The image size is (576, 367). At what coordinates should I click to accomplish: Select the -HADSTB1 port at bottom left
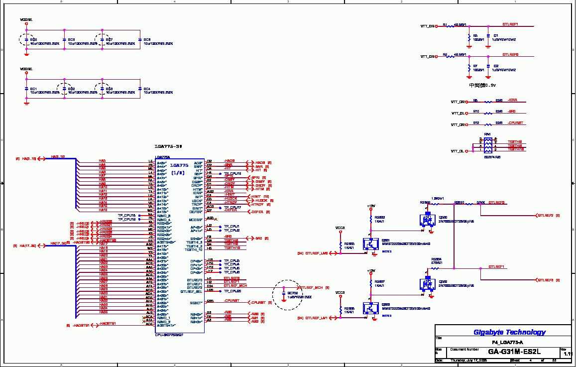[x=82, y=325]
